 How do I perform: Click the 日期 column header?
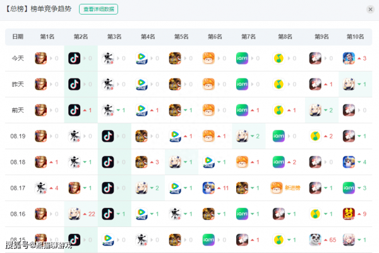tap(18, 37)
